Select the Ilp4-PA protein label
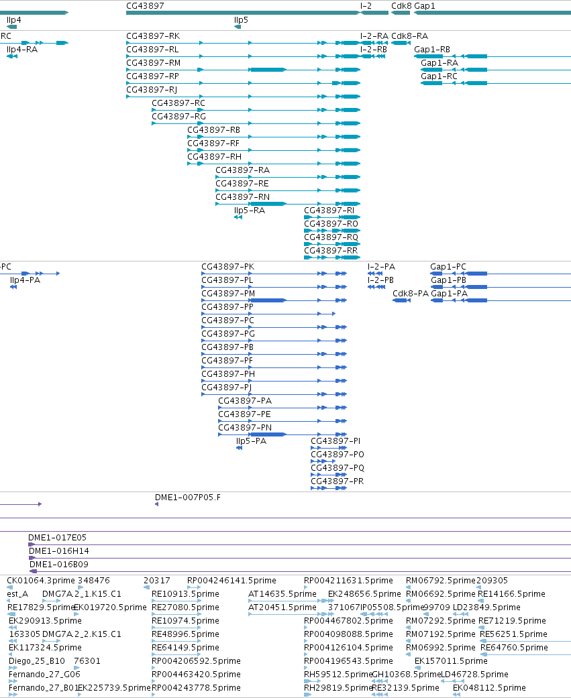571x698 pixels. tap(25, 280)
